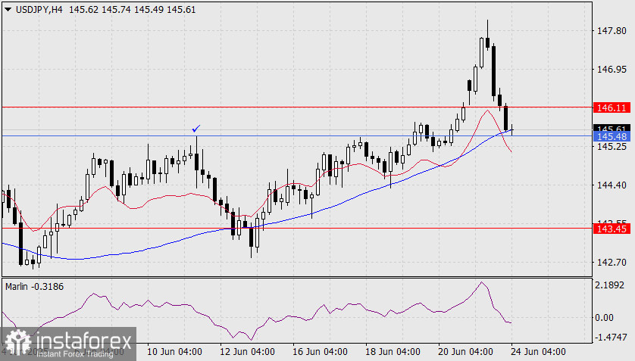
Task: Click the OHLC values 145.62 145.74 145.49 145.61
Action: (x=133, y=9)
